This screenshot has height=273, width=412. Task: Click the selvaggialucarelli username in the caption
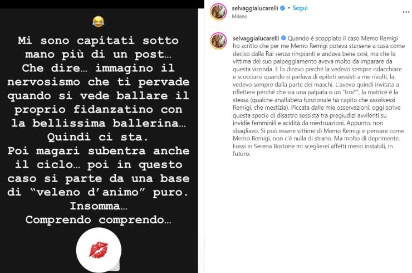click(x=256, y=38)
